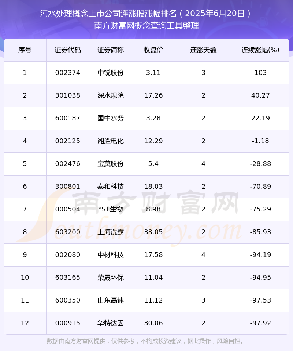Select stock code 000915

pyautogui.click(x=68, y=323)
